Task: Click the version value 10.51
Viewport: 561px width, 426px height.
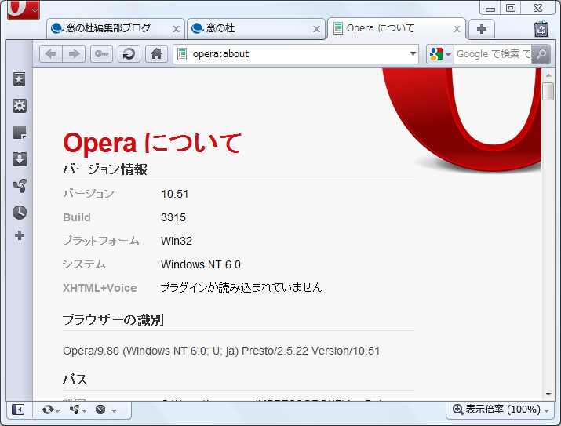Action: point(175,194)
